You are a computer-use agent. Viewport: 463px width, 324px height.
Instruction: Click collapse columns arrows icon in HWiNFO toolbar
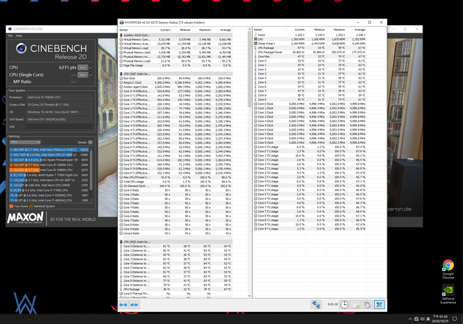point(134,305)
